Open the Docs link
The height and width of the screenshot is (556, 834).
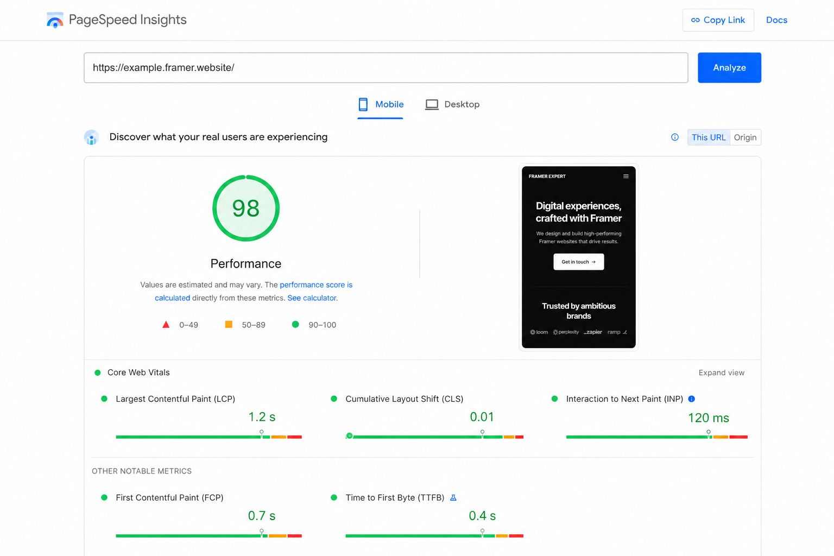point(776,20)
